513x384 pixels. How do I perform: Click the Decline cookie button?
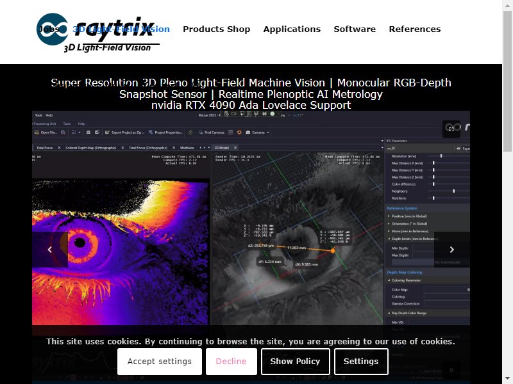(x=231, y=362)
